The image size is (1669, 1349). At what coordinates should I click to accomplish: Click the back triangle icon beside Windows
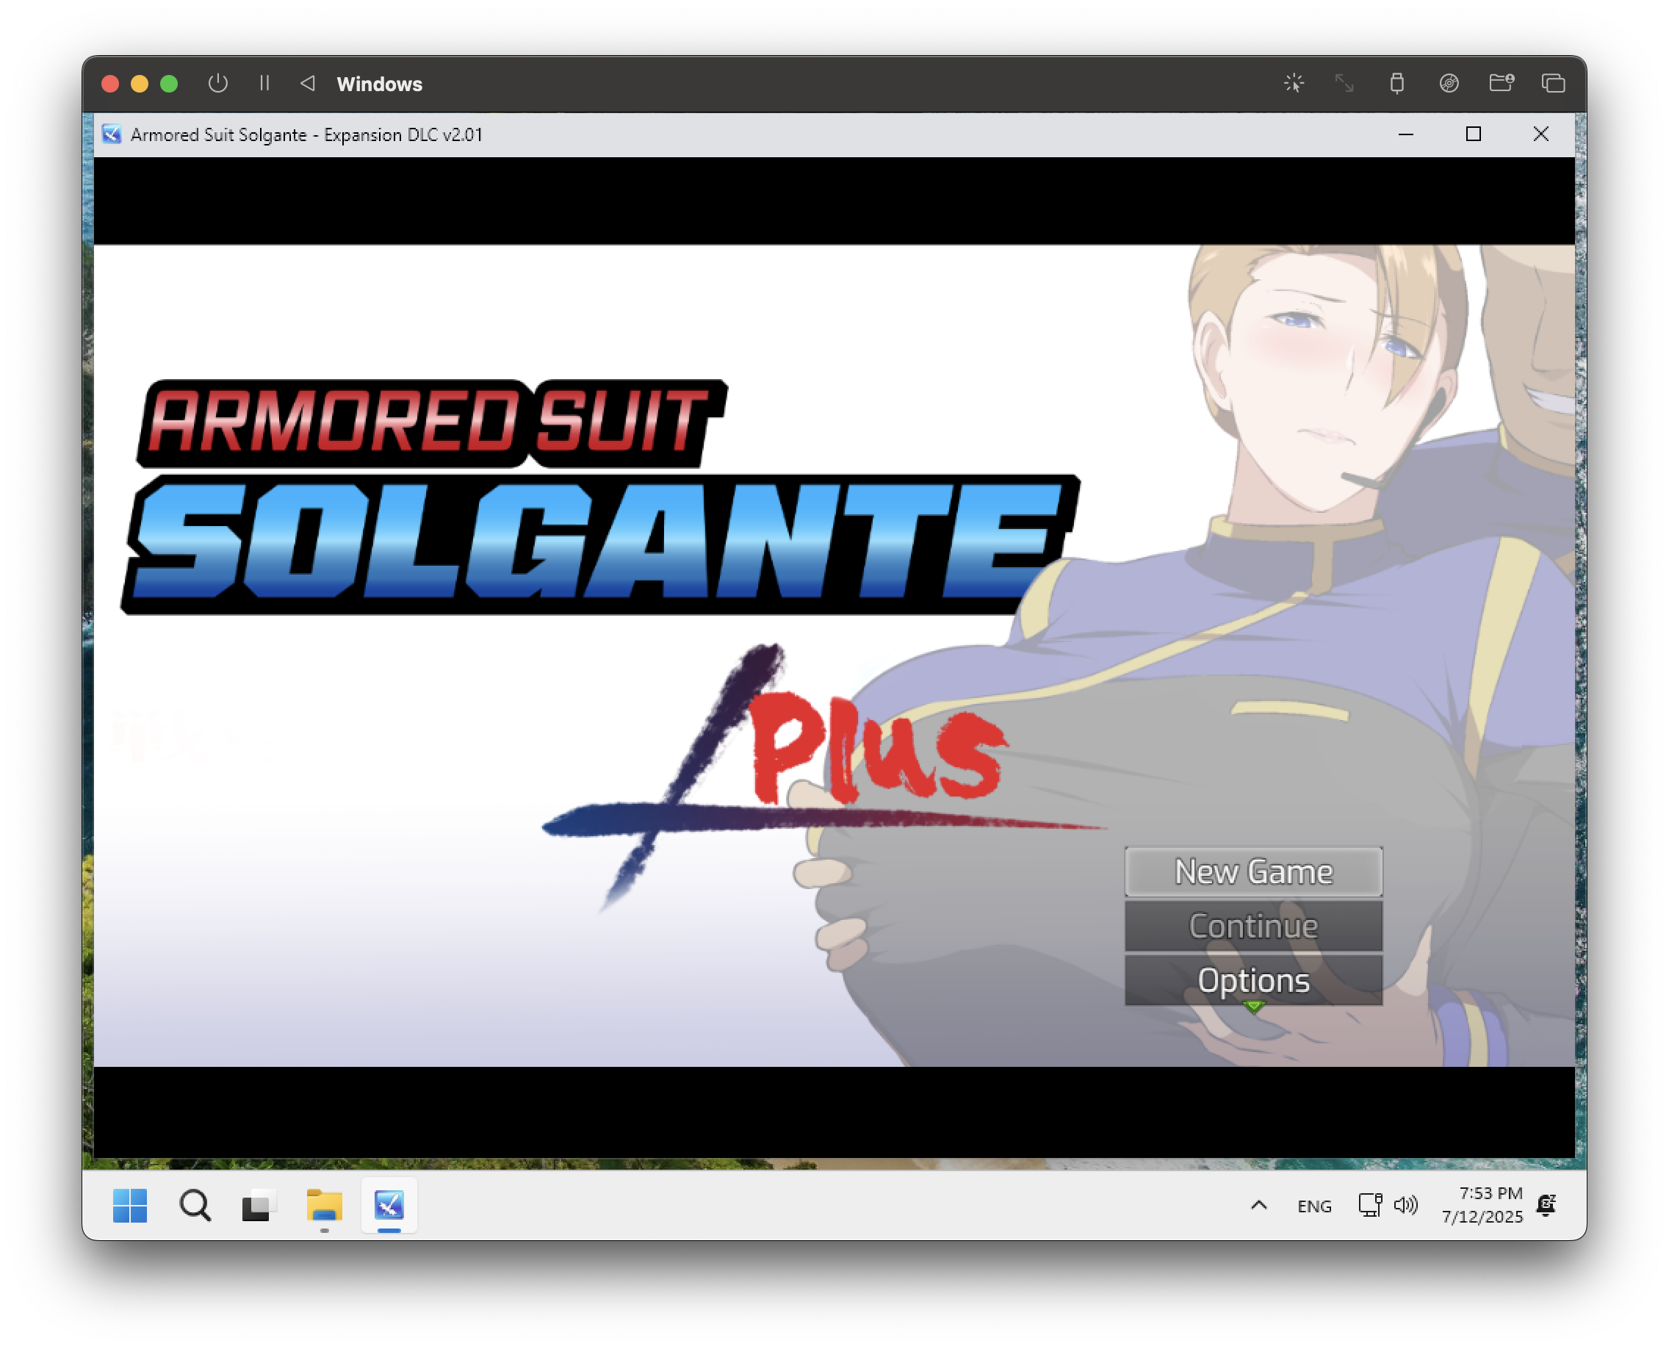point(308,83)
